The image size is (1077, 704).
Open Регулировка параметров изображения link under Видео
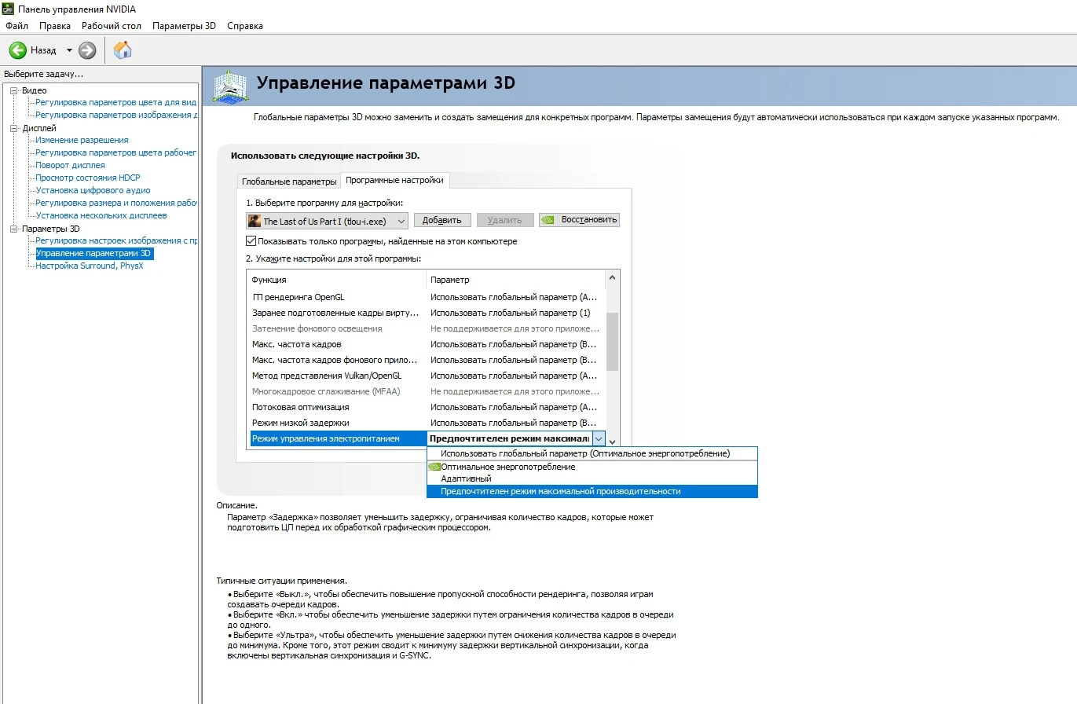115,115
